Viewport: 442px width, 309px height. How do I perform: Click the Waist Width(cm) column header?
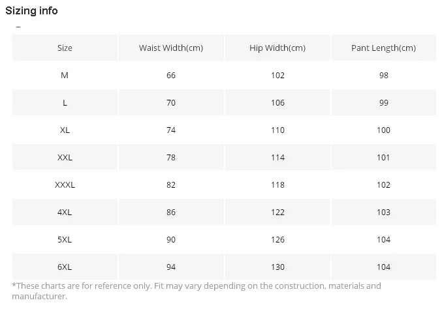171,48
